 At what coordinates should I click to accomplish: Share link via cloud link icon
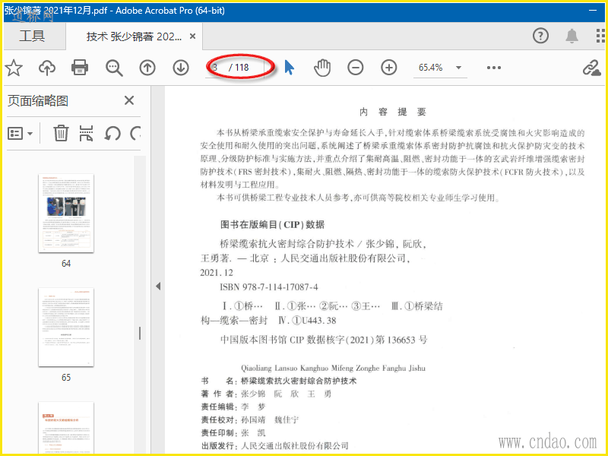pos(591,68)
